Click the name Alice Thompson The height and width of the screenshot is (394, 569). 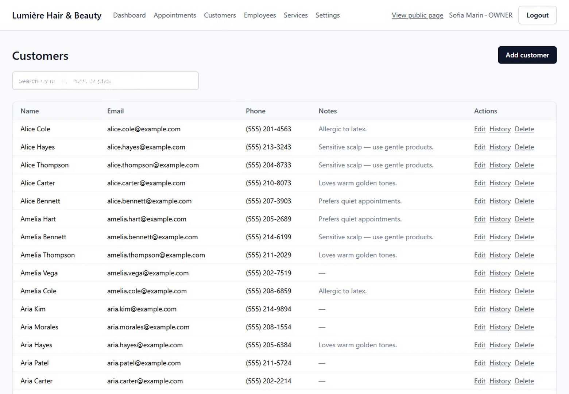44,165
